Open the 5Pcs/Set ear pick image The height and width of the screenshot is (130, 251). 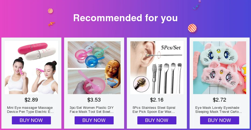click(x=157, y=68)
